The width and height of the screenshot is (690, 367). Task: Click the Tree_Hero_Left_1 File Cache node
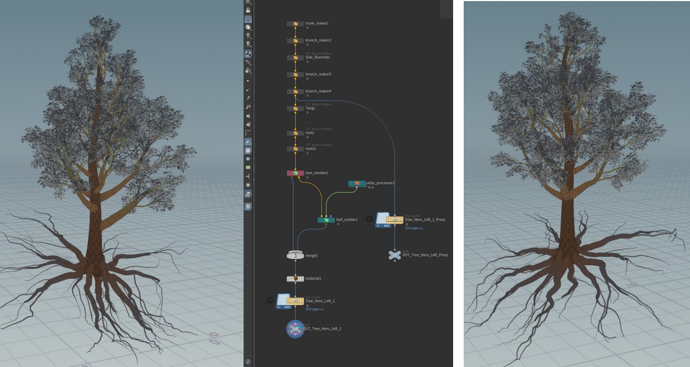pyautogui.click(x=295, y=301)
